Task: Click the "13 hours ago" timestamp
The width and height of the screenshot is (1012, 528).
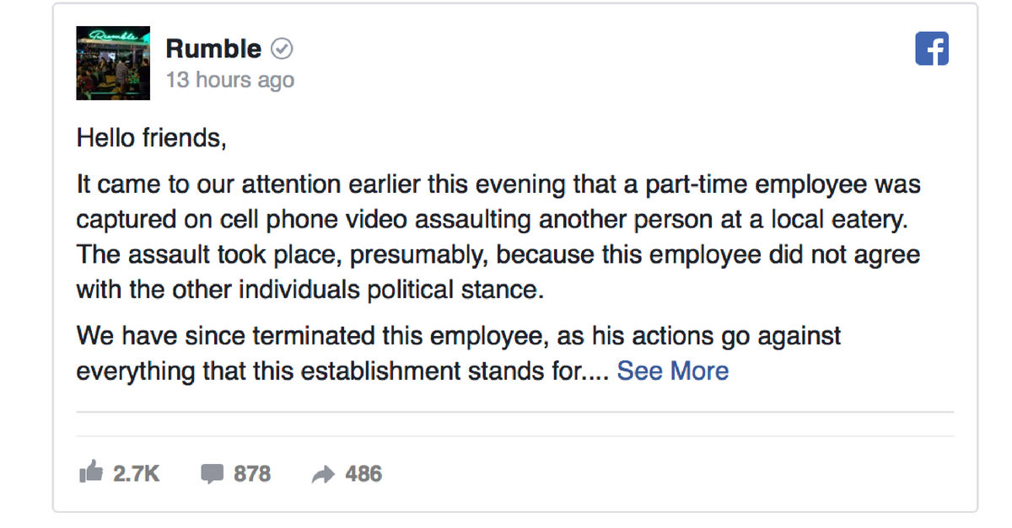Action: coord(230,80)
